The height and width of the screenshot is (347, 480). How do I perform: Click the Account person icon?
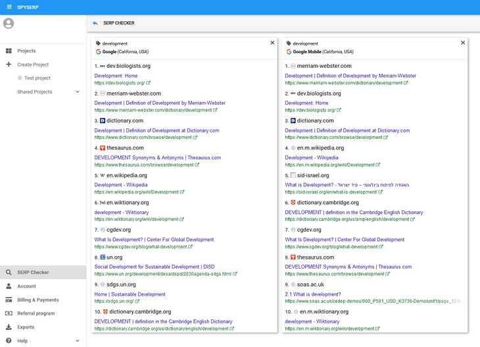coord(9,286)
